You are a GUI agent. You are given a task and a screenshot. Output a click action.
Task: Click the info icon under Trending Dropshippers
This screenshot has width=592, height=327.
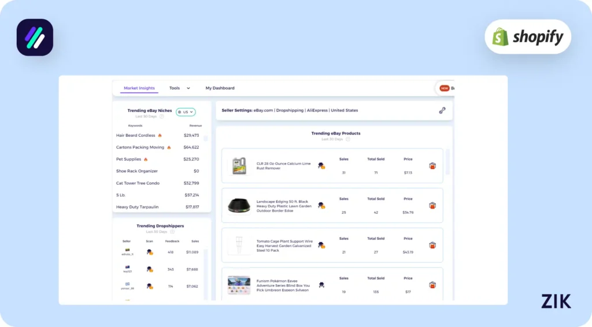tap(172, 232)
